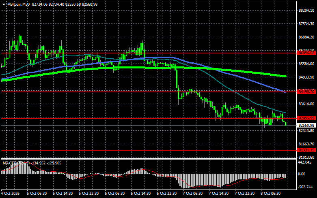Click the 7 Oct 14:30 time label
This screenshot has width=317, height=198.
coord(218,194)
